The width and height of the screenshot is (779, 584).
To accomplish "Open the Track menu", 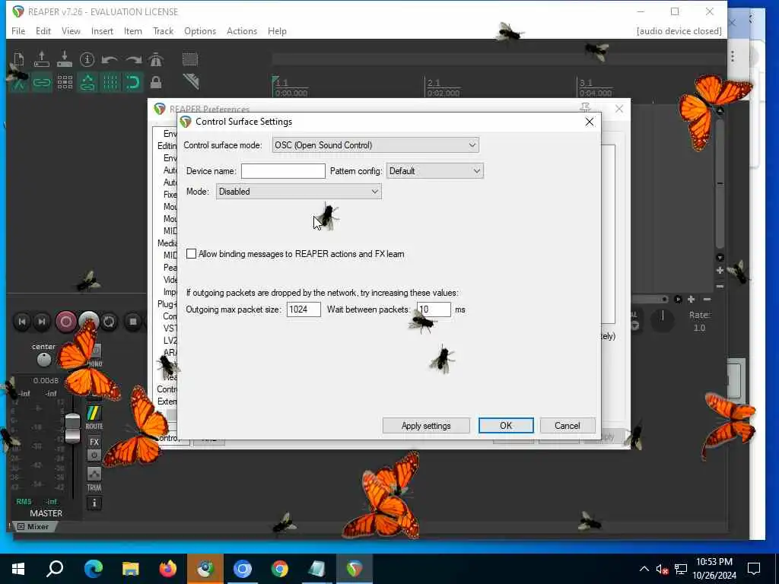I will coord(163,30).
